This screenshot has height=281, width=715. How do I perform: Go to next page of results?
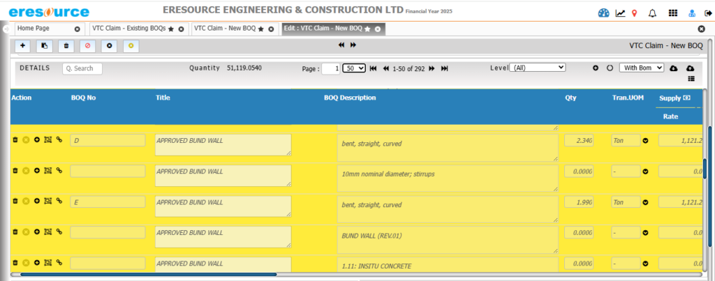(432, 68)
